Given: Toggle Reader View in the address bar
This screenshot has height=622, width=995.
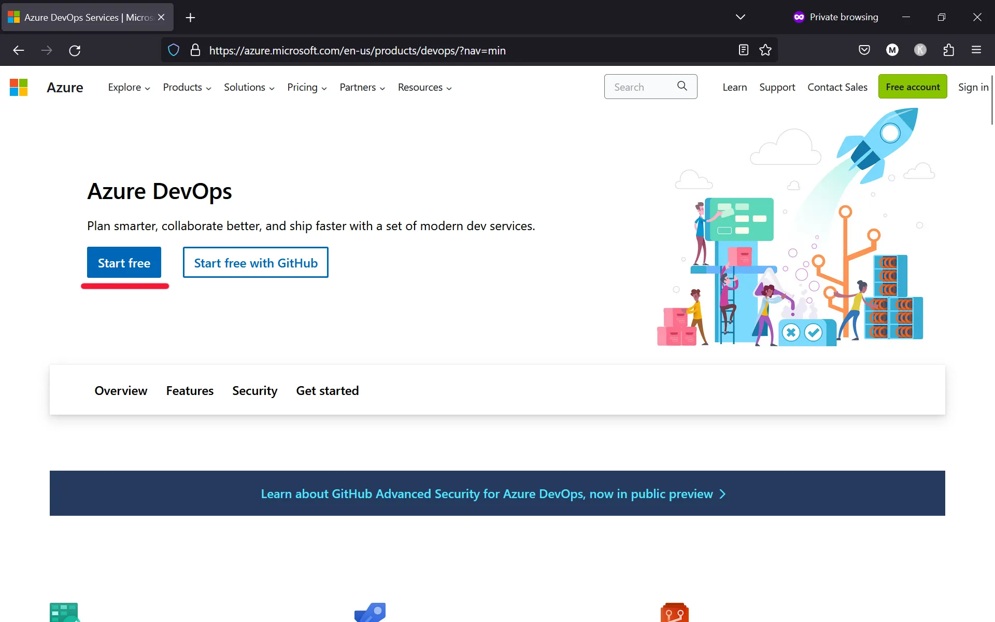Looking at the screenshot, I should coord(743,50).
